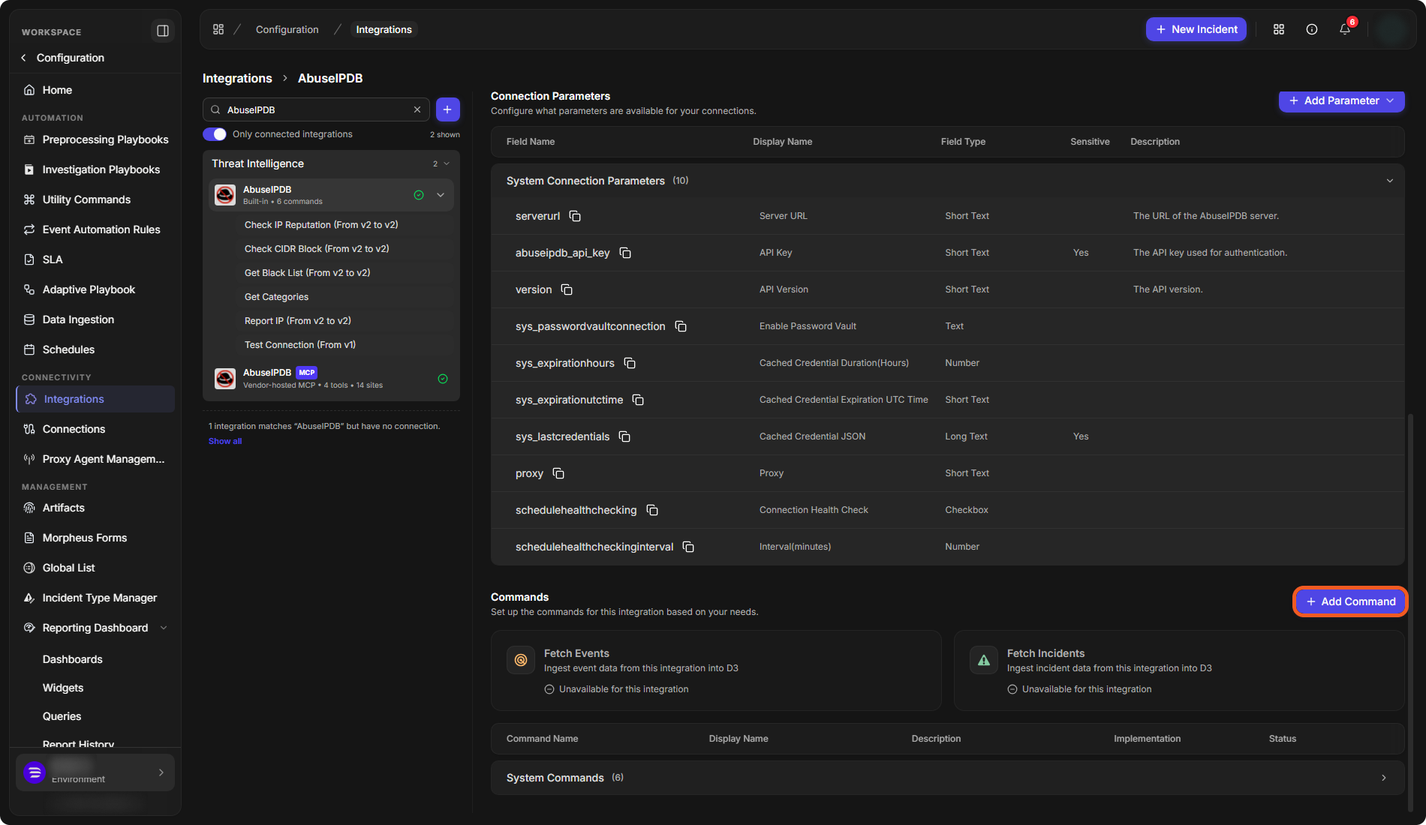Collapse the AbuseIPDB built-in commands list
This screenshot has width=1426, height=825.
click(x=441, y=195)
